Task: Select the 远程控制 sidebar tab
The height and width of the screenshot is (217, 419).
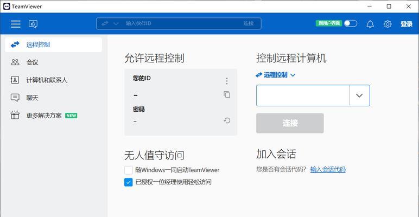Action: tap(53, 44)
